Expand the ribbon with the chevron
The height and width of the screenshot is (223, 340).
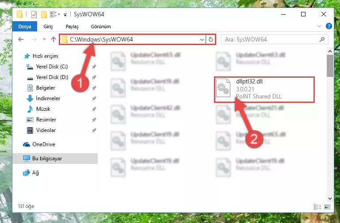[319, 26]
